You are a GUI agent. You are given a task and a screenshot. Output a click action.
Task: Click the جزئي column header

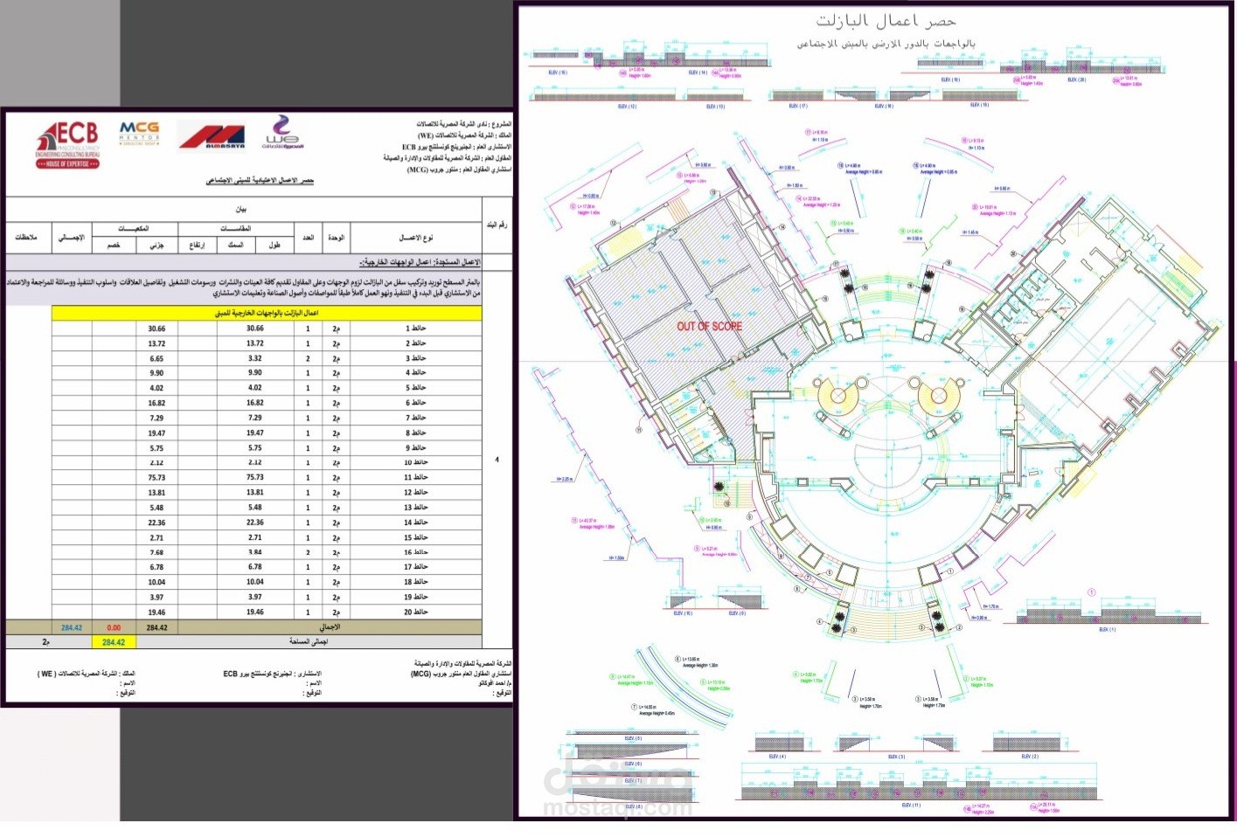tap(156, 245)
